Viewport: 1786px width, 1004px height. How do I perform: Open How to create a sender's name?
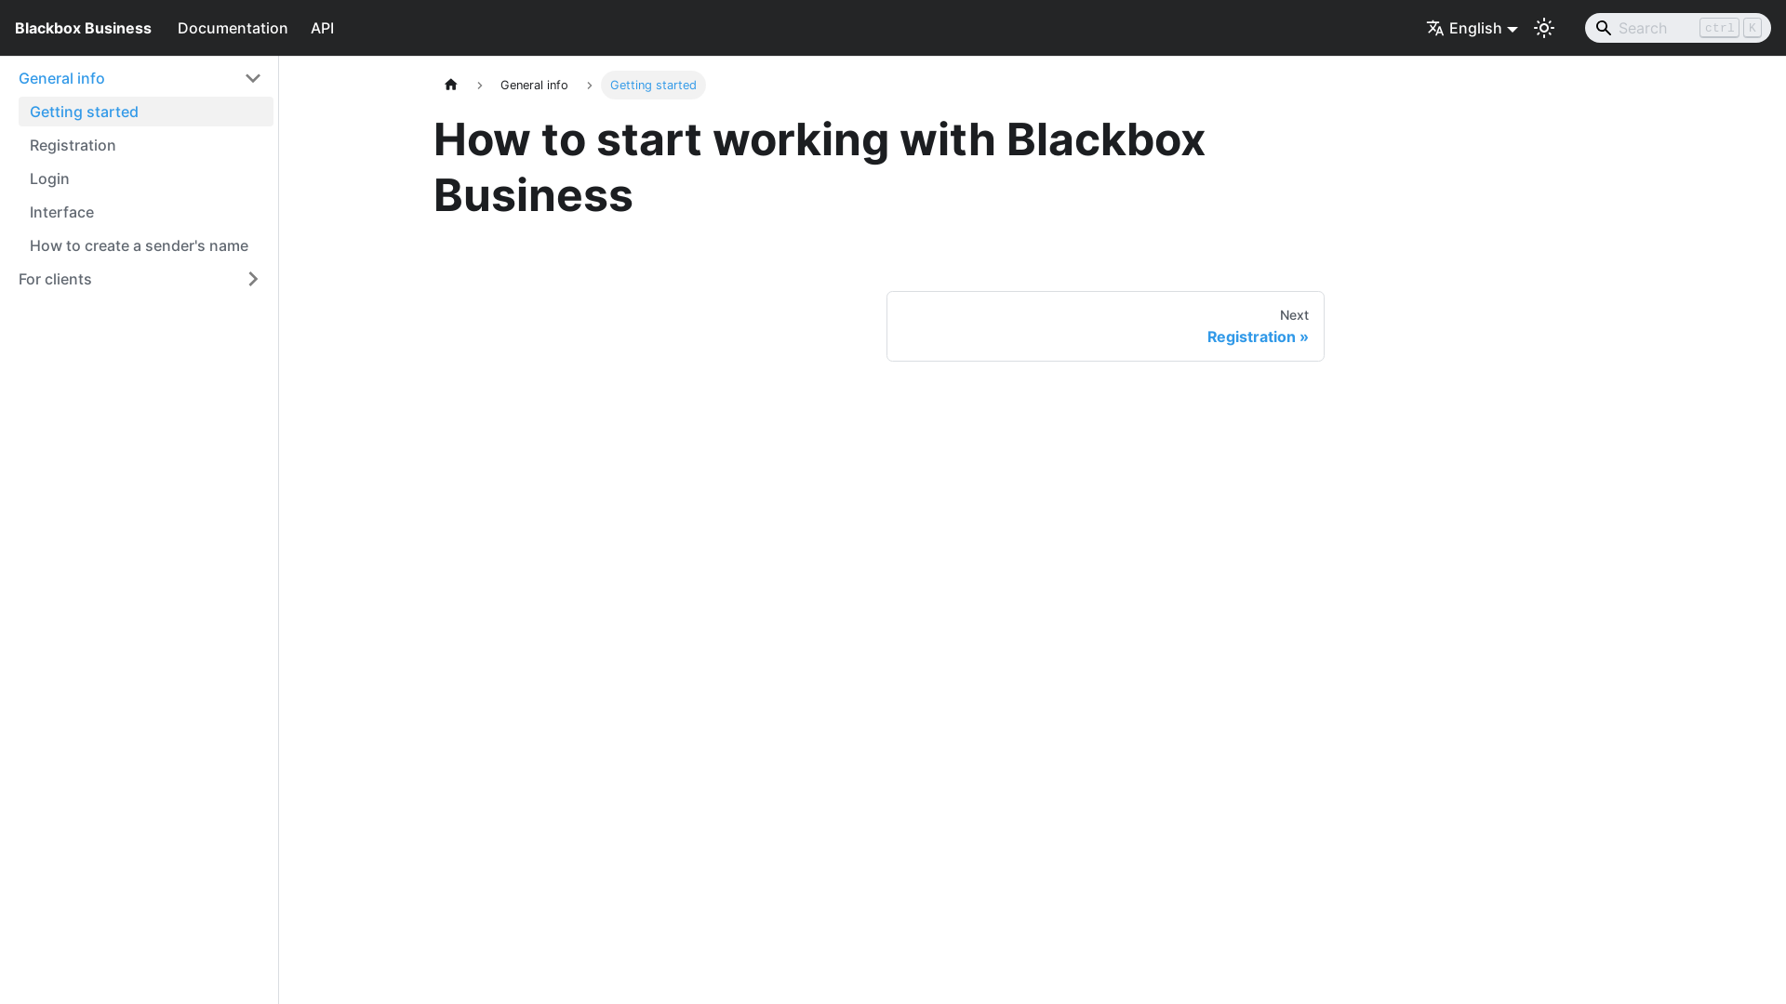[146, 245]
